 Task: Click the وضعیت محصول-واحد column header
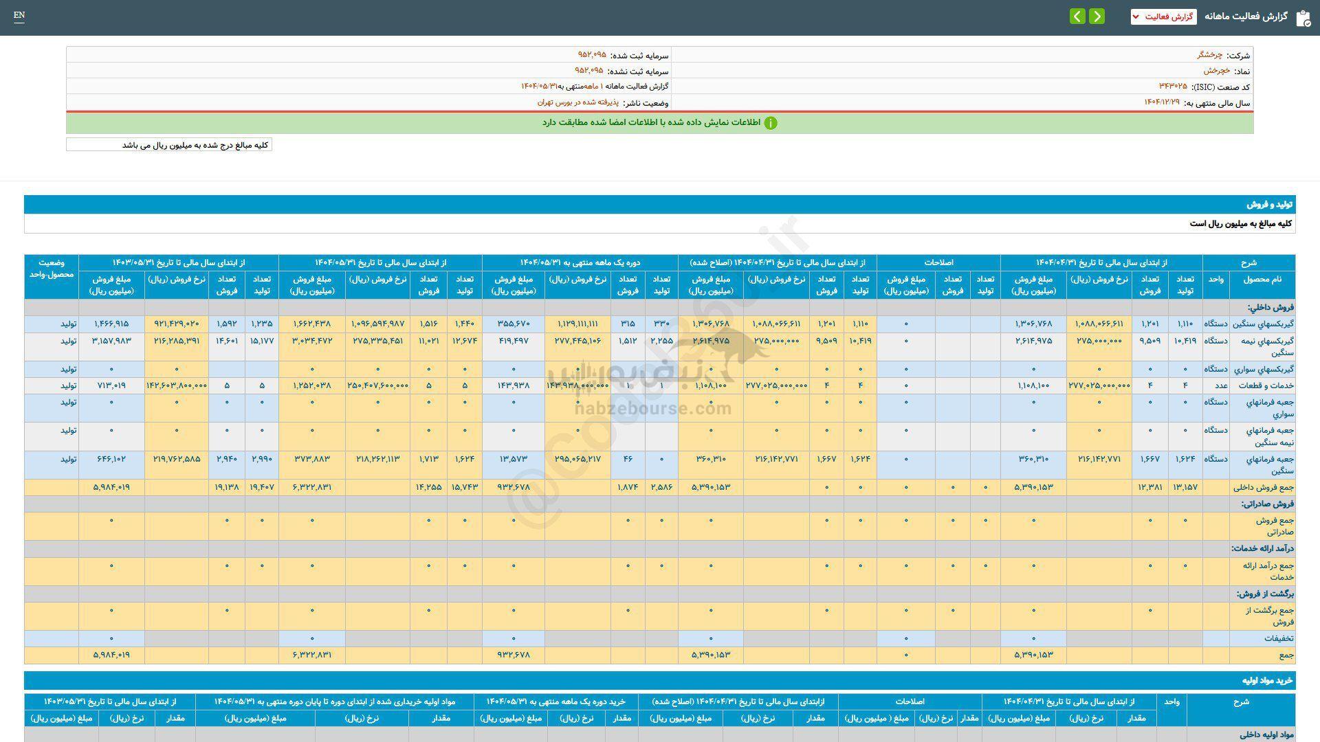(52, 269)
